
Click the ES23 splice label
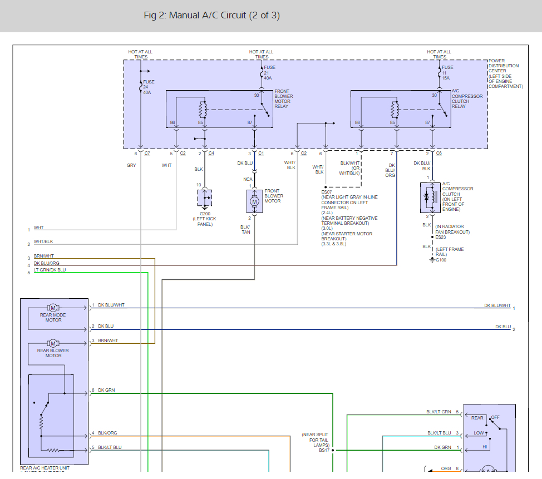pos(440,237)
